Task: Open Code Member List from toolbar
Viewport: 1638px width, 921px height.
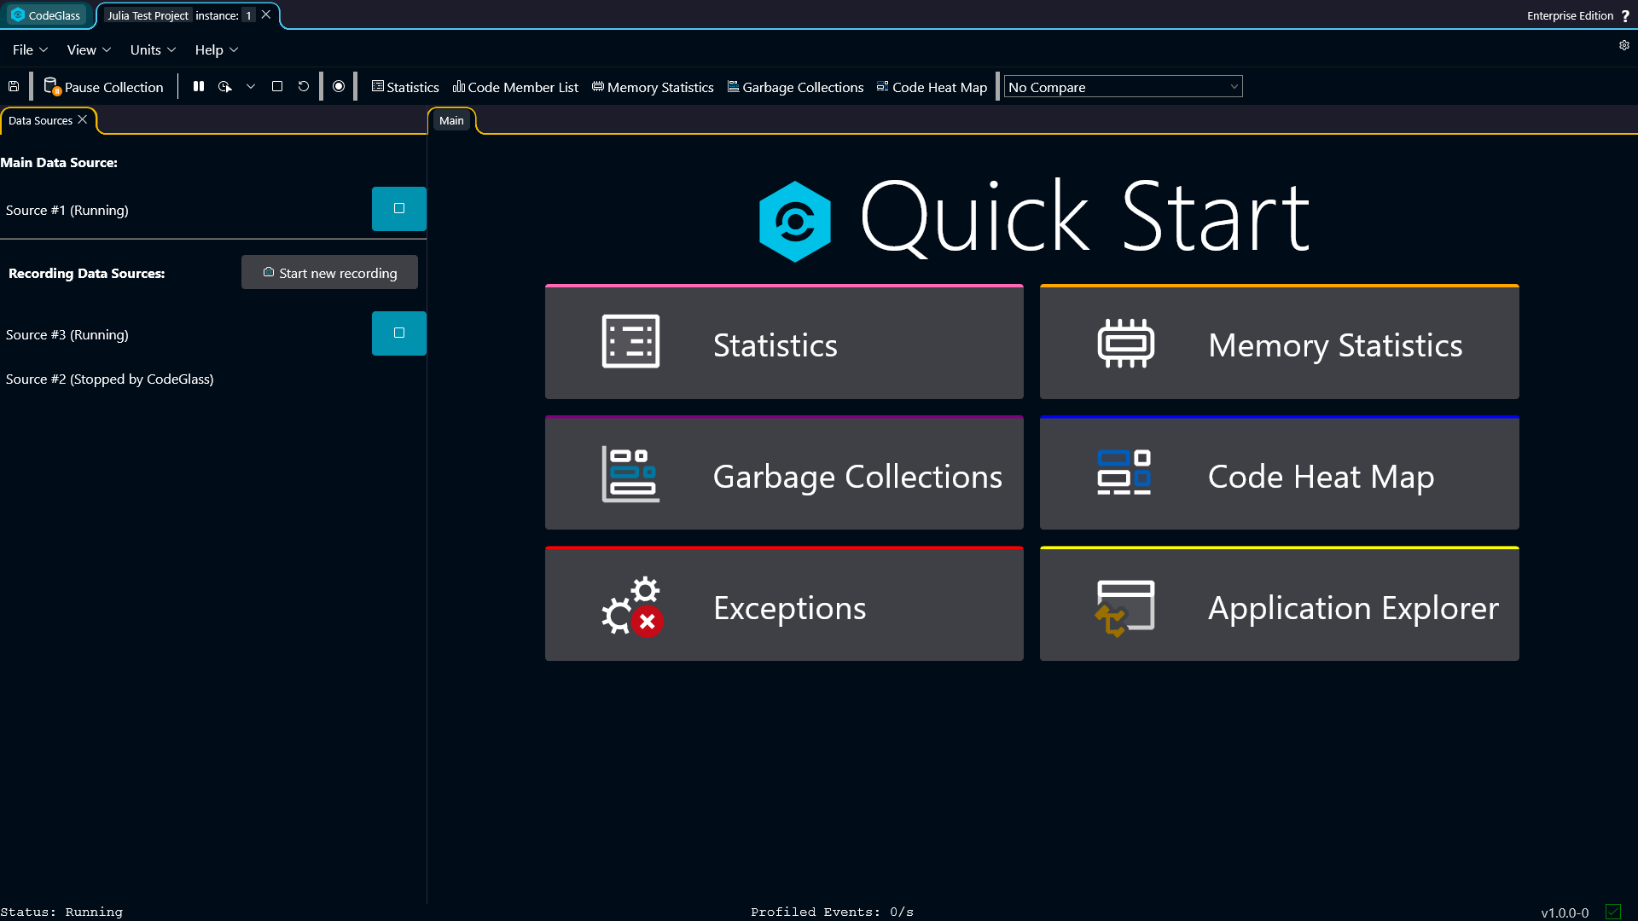Action: 515,87
